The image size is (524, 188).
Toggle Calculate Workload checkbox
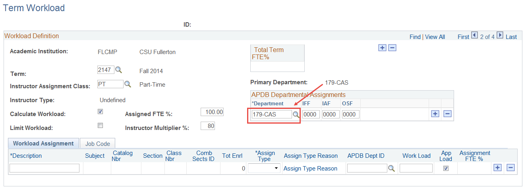[101, 112]
